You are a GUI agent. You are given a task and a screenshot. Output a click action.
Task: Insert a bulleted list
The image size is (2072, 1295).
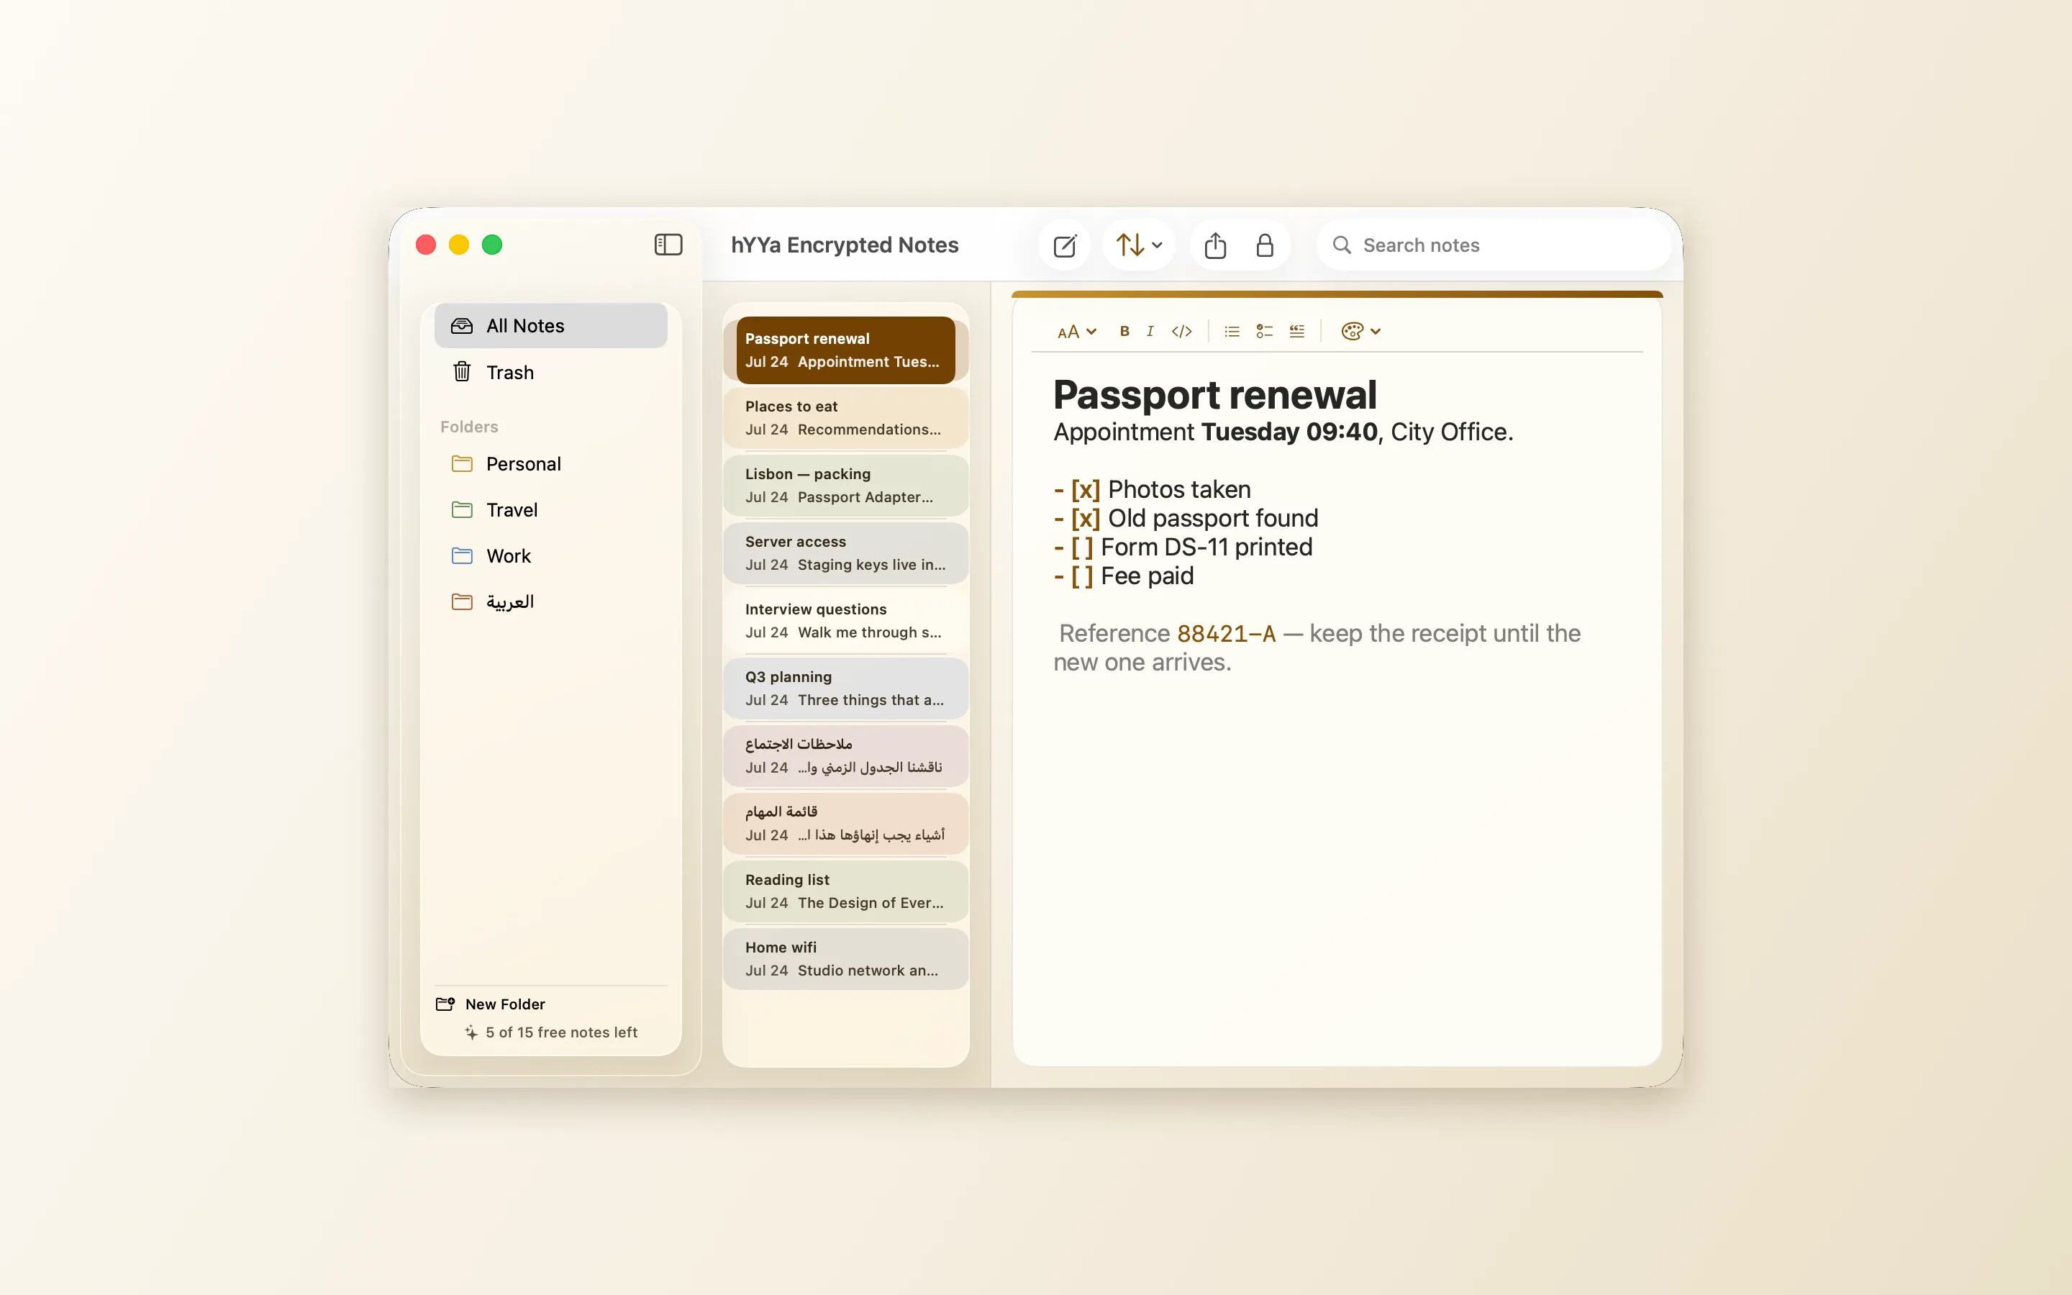point(1232,332)
